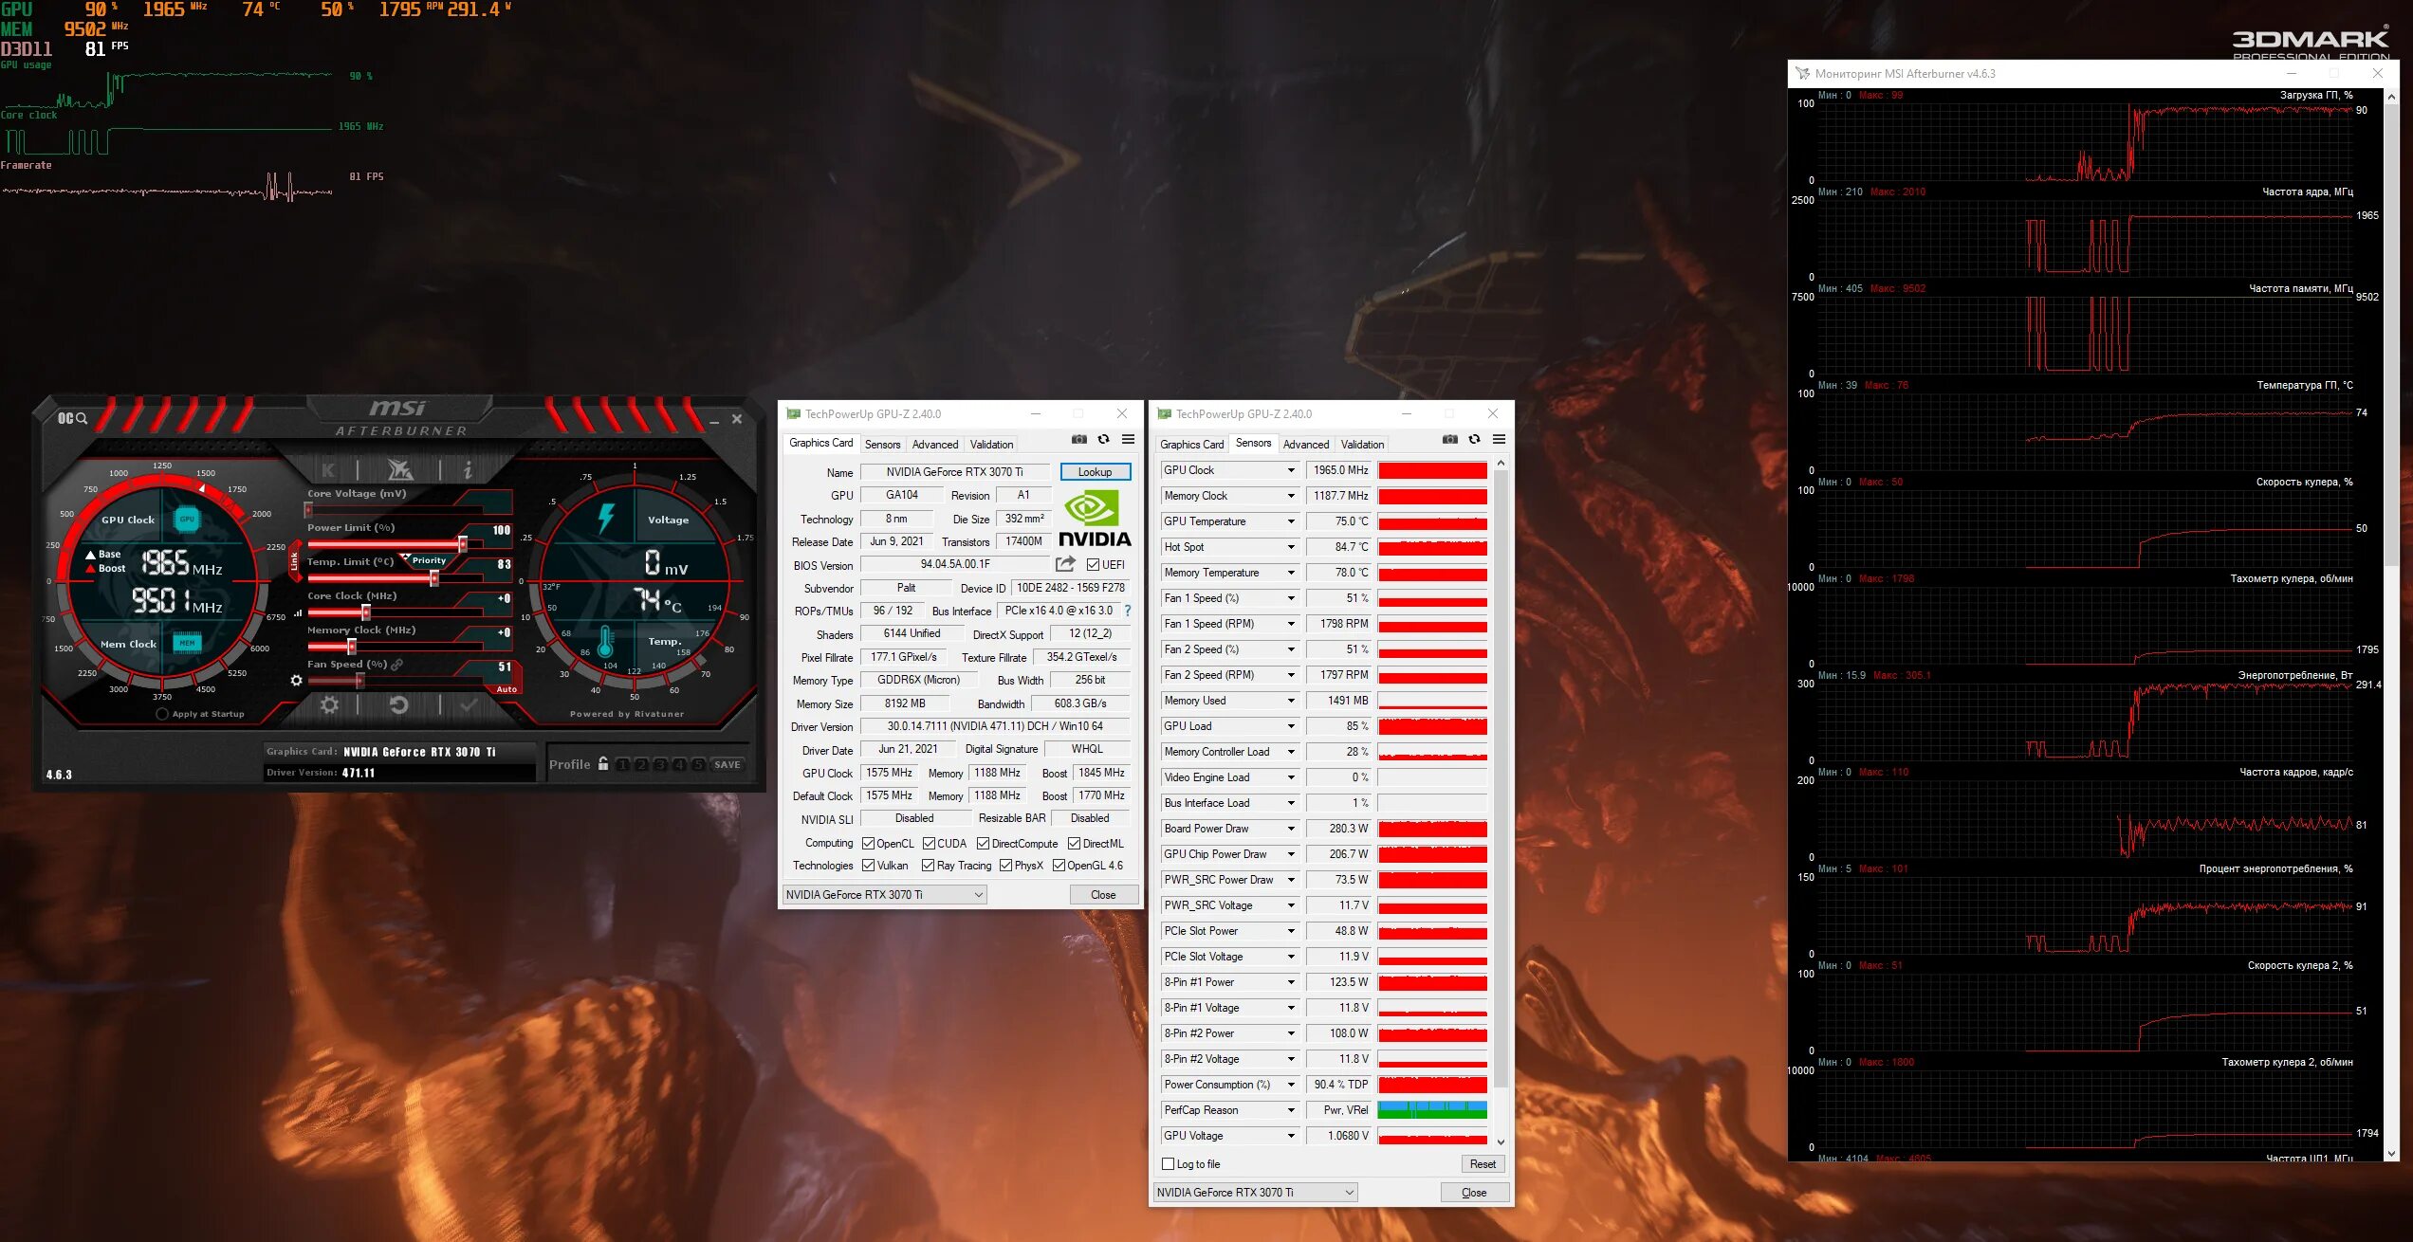Viewport: 2413px width, 1242px height.
Task: Open the hamburger menu in the GPU-Z Sensors window
Action: click(1499, 439)
